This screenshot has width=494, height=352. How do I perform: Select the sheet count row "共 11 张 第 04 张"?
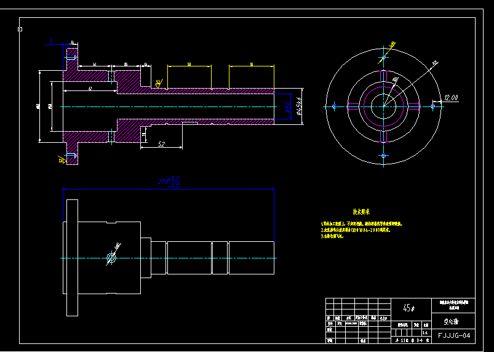[411, 340]
